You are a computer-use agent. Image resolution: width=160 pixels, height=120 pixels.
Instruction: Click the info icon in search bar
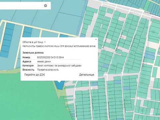tap(45, 6)
